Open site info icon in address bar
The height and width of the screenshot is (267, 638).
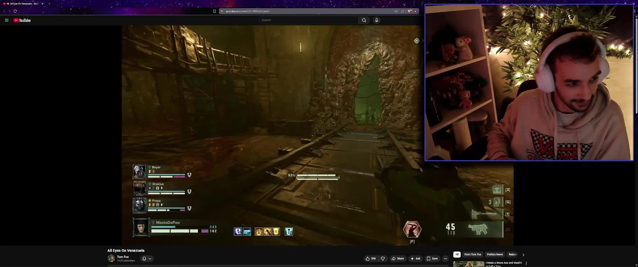tap(222, 11)
